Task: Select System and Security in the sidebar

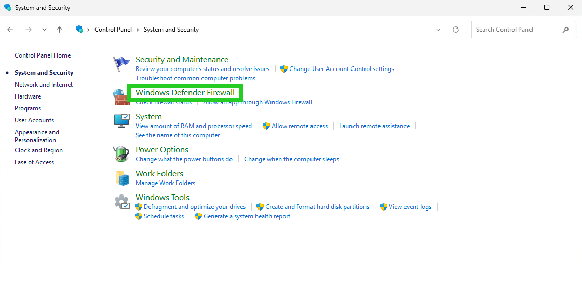Action: [43, 72]
